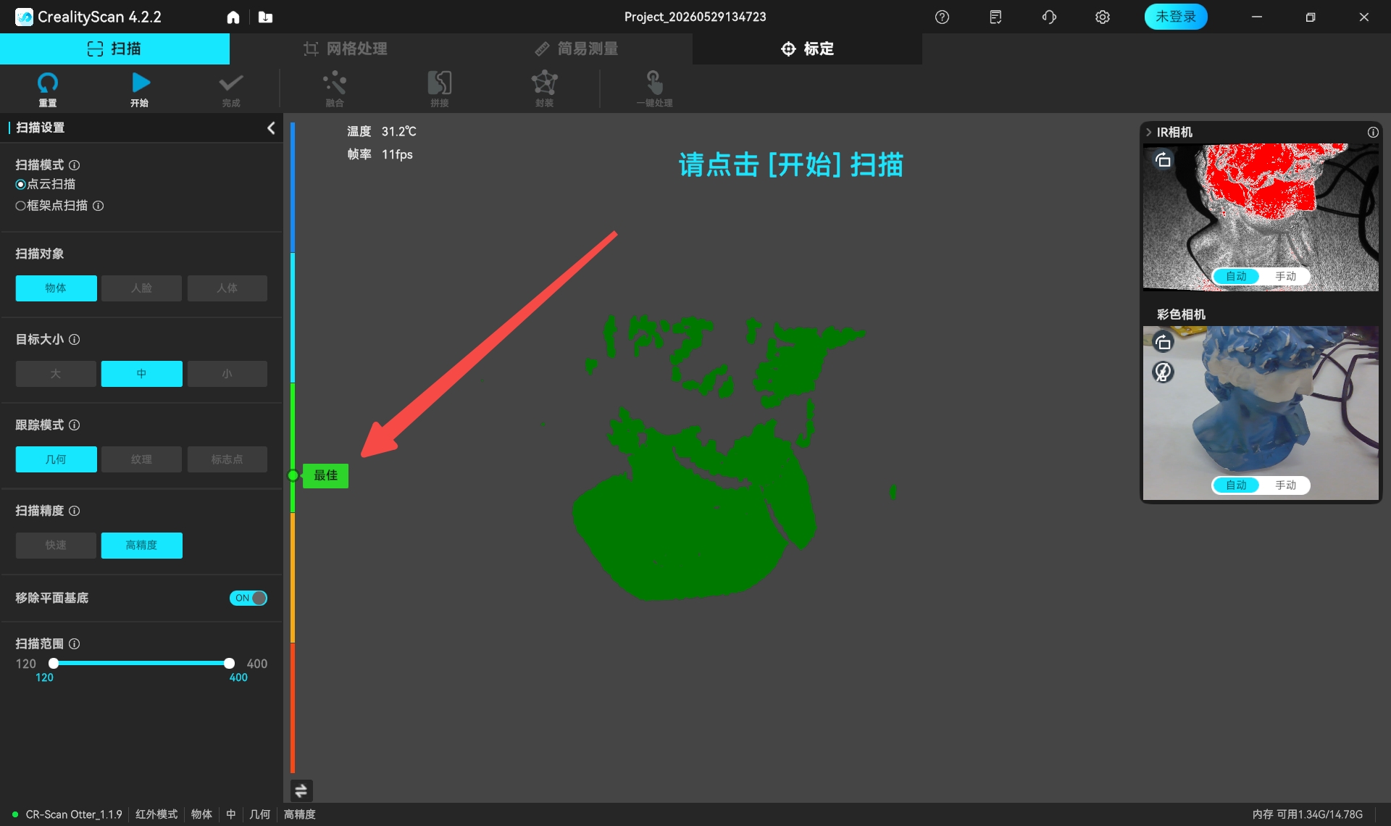Set target size to 小

227,374
